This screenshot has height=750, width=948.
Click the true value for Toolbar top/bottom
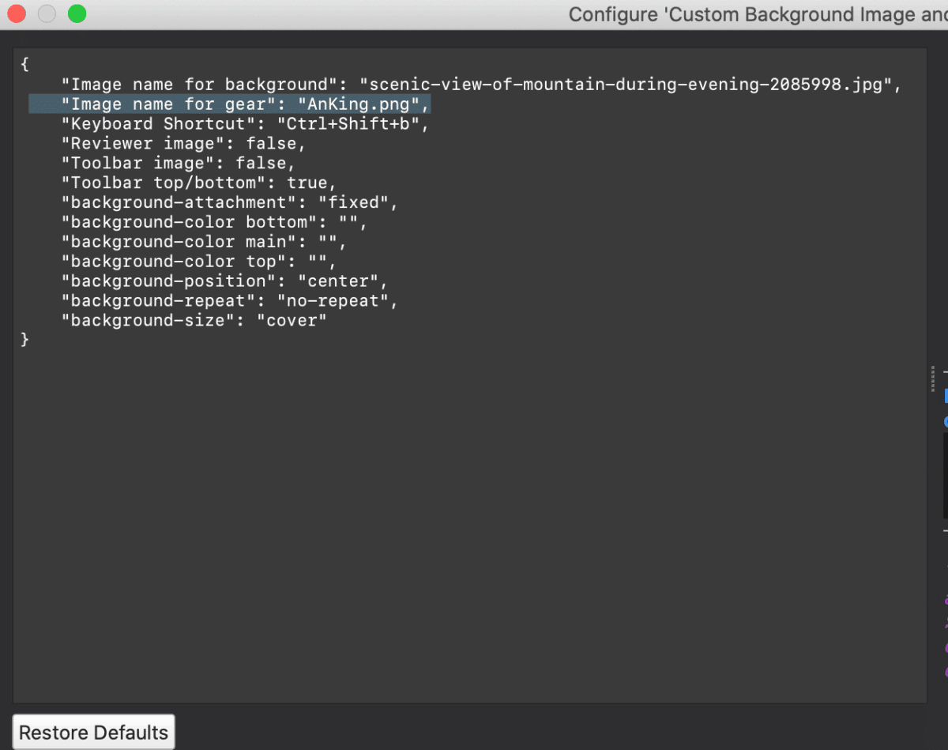(x=308, y=183)
